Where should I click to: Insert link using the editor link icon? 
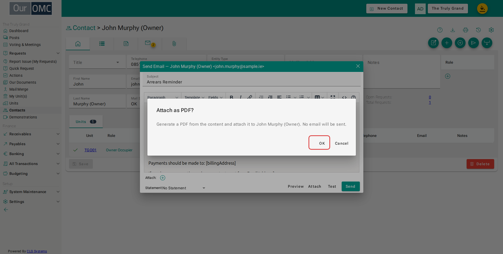pyautogui.click(x=250, y=97)
